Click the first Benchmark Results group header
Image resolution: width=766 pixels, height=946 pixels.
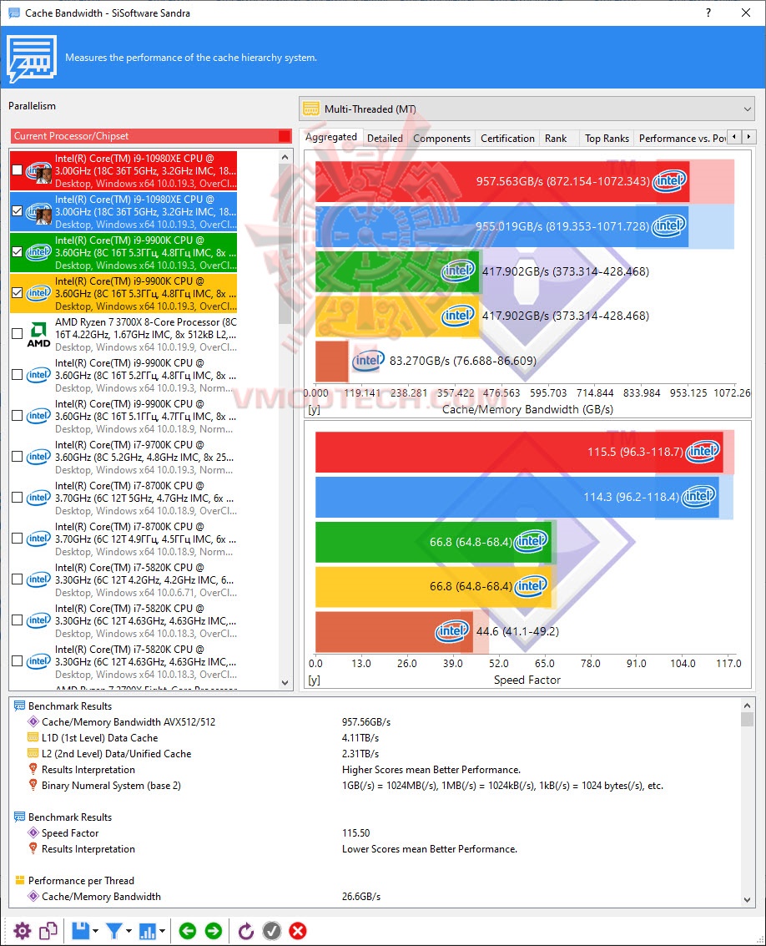tap(70, 706)
